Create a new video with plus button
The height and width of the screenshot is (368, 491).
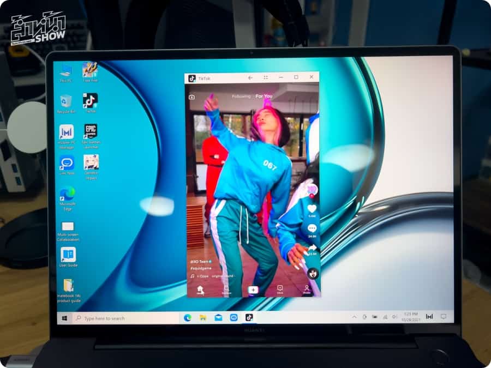point(253,290)
